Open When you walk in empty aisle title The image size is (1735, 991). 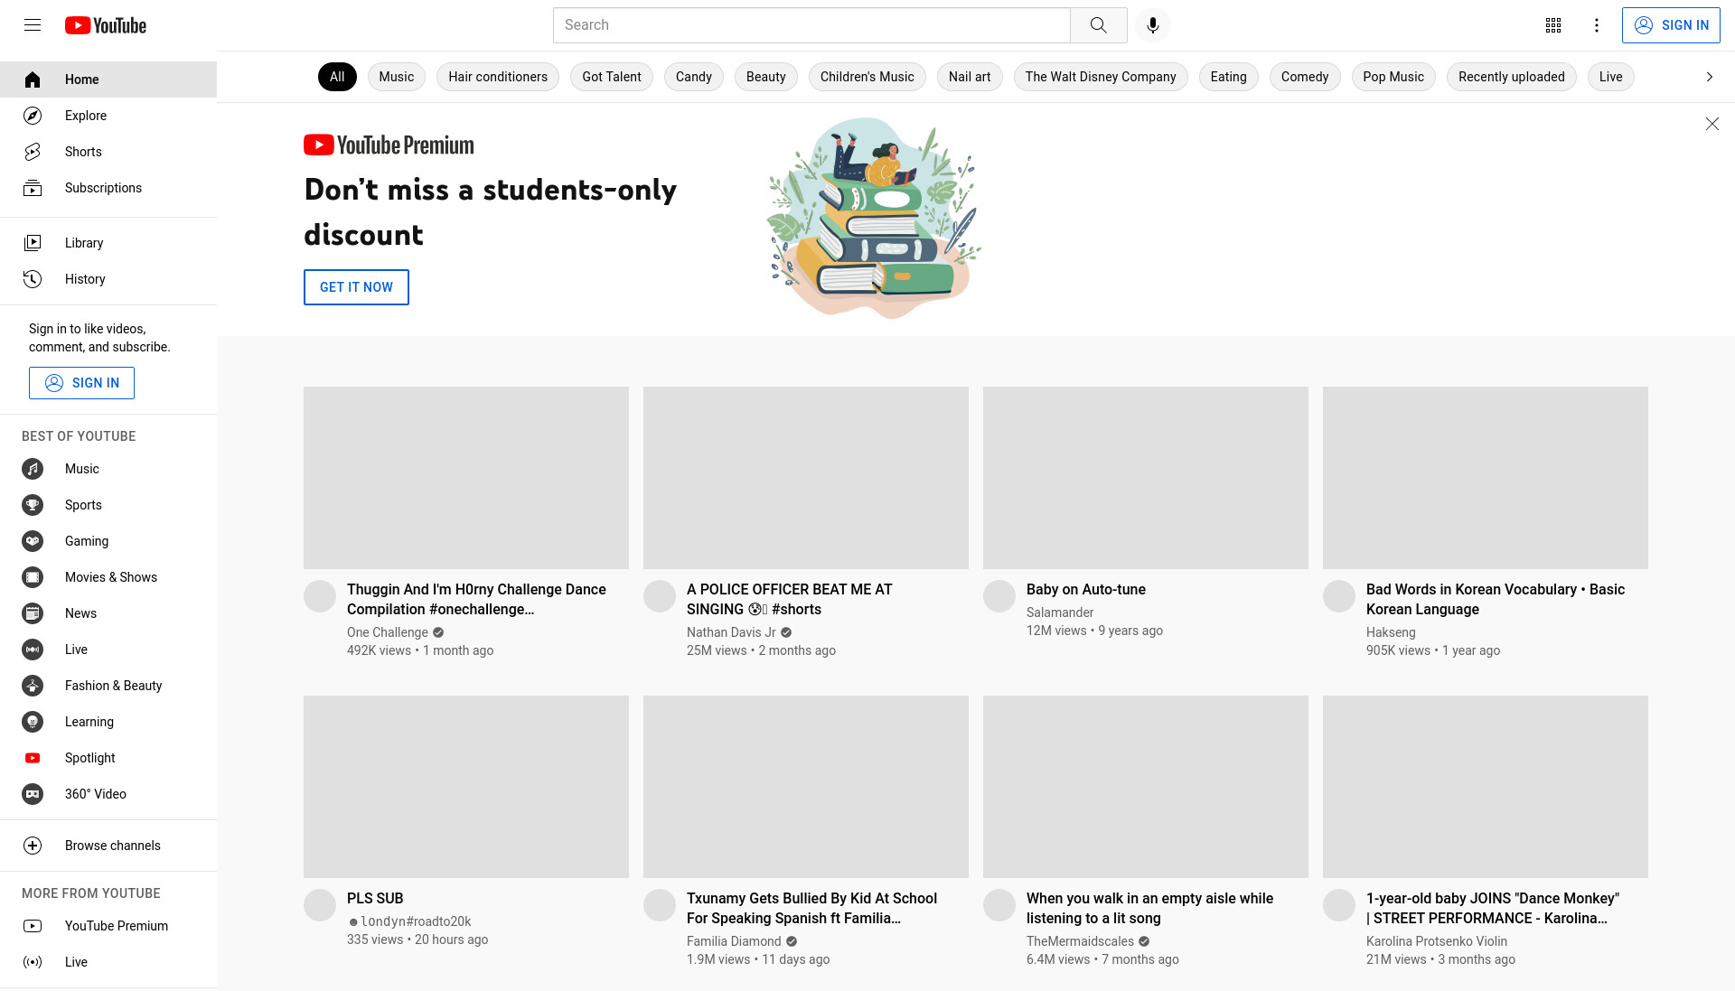(x=1149, y=908)
